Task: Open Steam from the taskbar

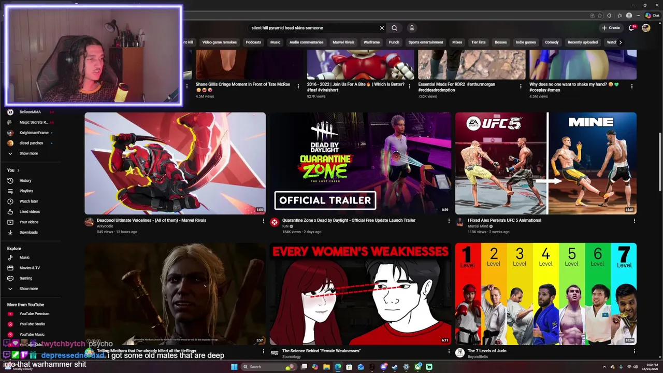Action: click(x=395, y=367)
